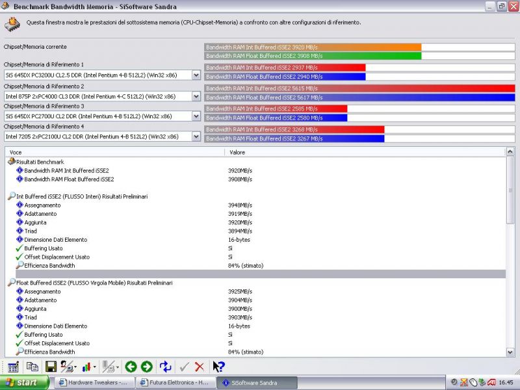This screenshot has height=390, width=520.
Task: Click the white mouse icon in the tray
Action: click(473, 382)
